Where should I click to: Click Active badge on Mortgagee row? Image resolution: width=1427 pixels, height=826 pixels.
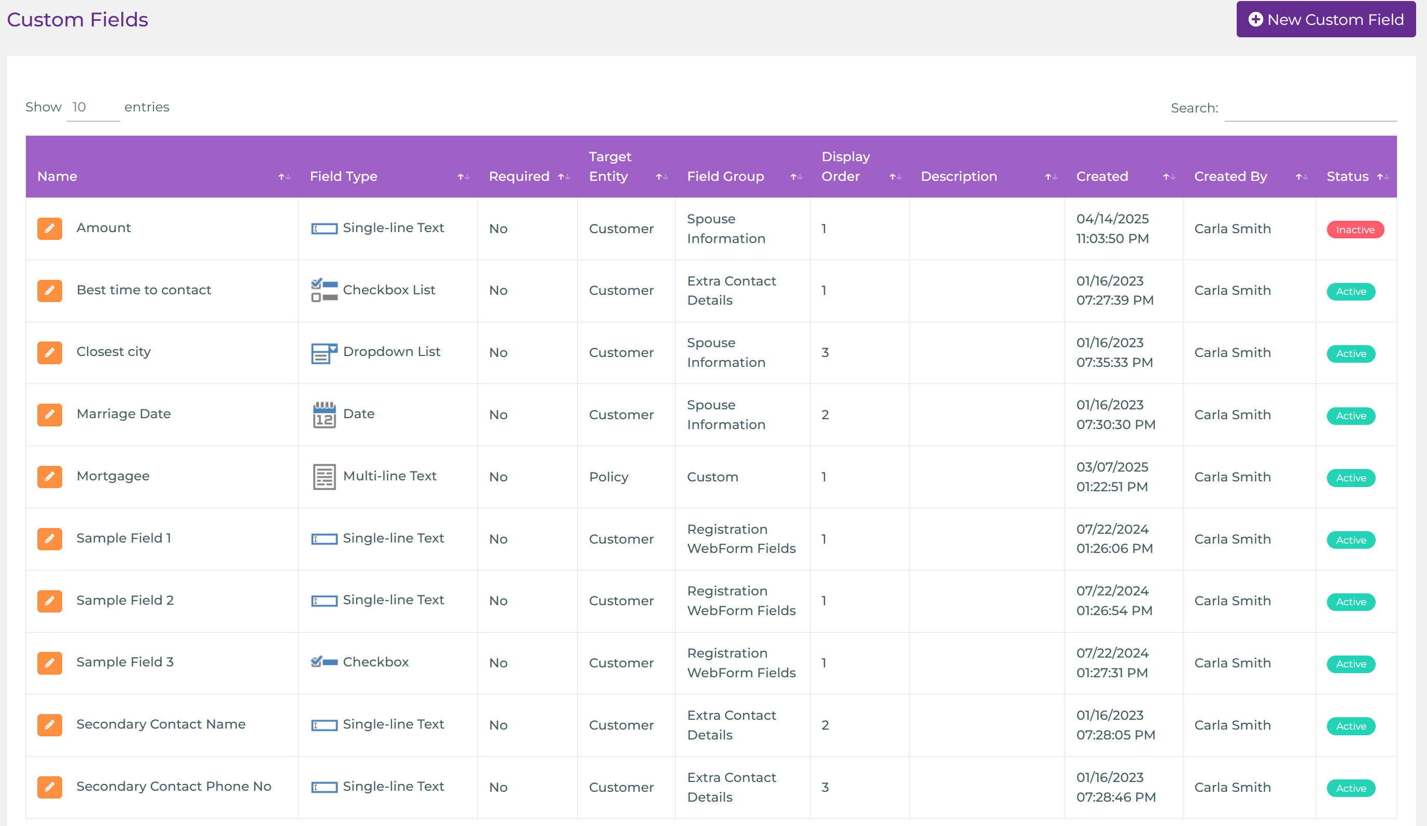coord(1351,478)
